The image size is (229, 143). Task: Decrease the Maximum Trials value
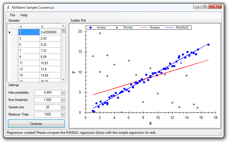coord(63,116)
